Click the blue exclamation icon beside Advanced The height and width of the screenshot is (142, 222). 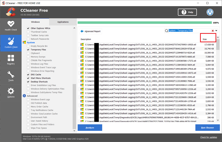[24, 96]
